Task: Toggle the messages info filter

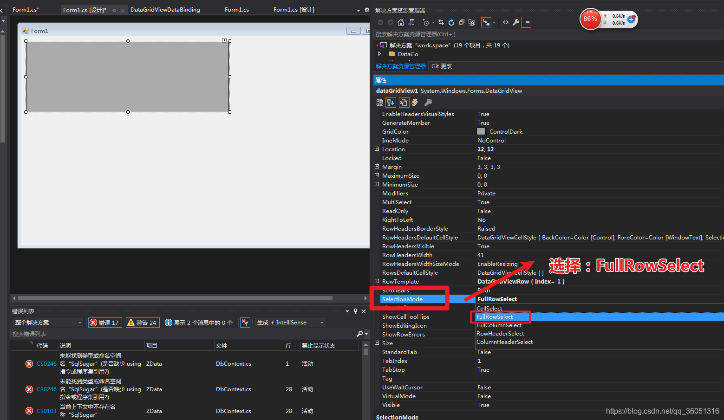Action: tap(199, 323)
